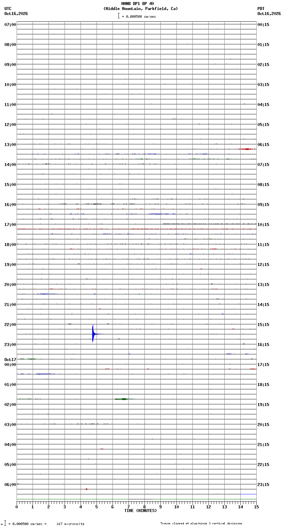Click the 09:00 UTC time label
Viewport: 283px width, 528px height.
tap(10, 65)
